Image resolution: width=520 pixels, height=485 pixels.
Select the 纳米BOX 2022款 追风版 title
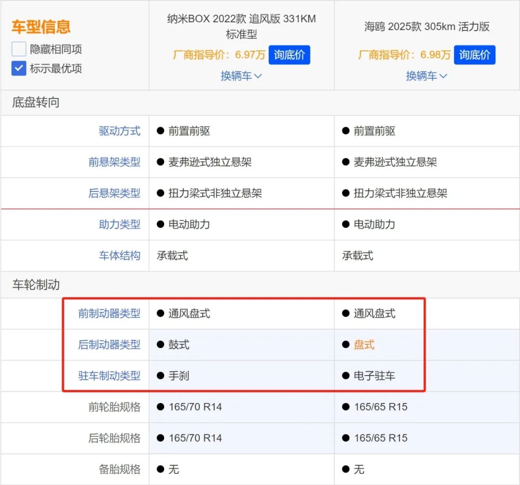coord(241,27)
